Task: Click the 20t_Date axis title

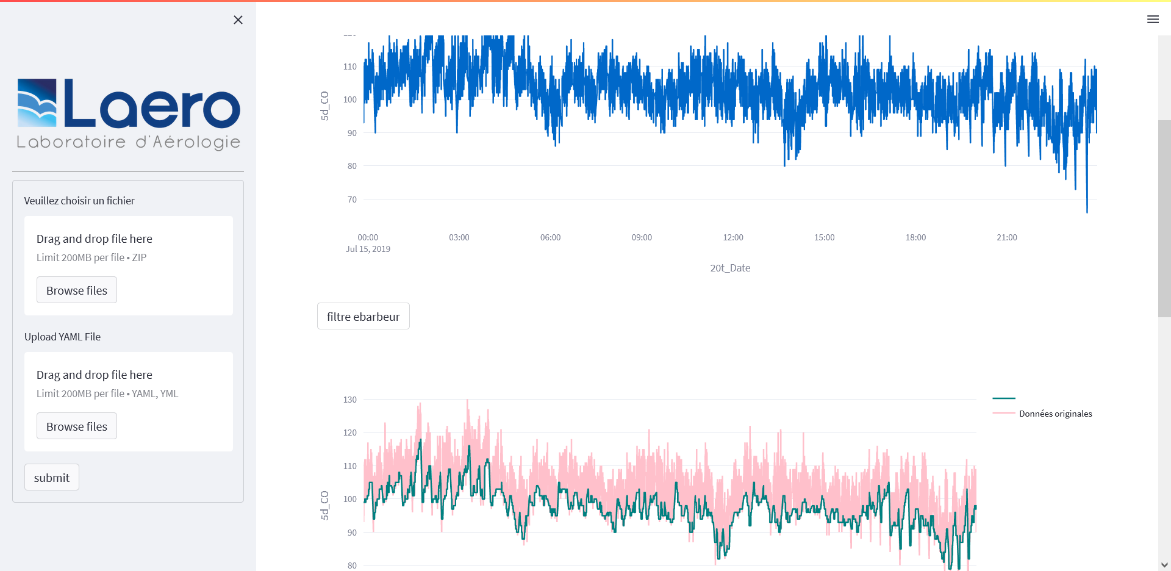Action: click(x=730, y=268)
